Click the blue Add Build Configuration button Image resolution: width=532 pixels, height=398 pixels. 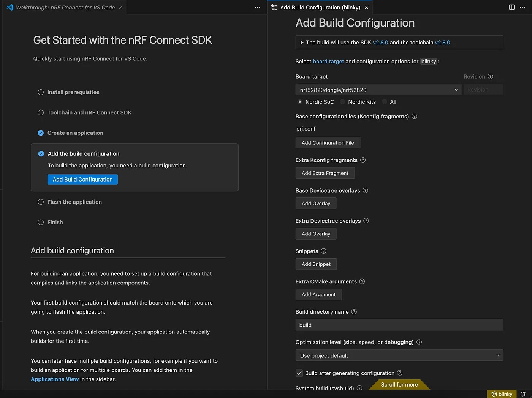click(83, 180)
